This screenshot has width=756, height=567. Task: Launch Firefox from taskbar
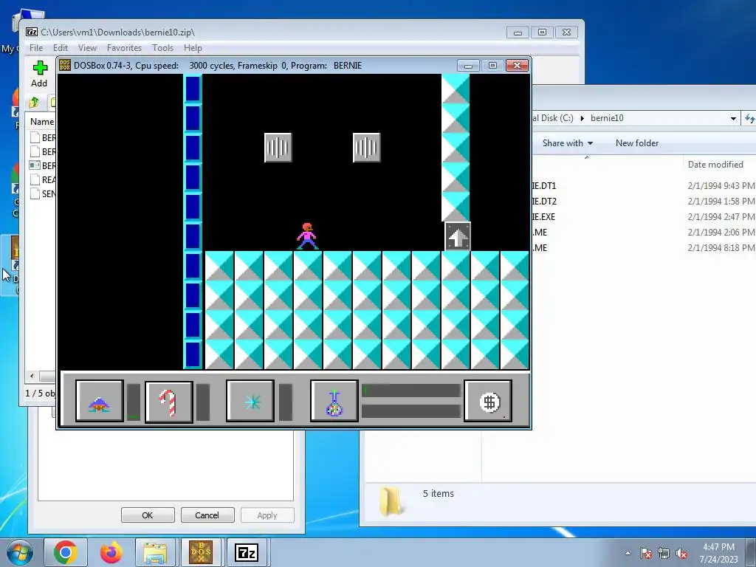(111, 552)
